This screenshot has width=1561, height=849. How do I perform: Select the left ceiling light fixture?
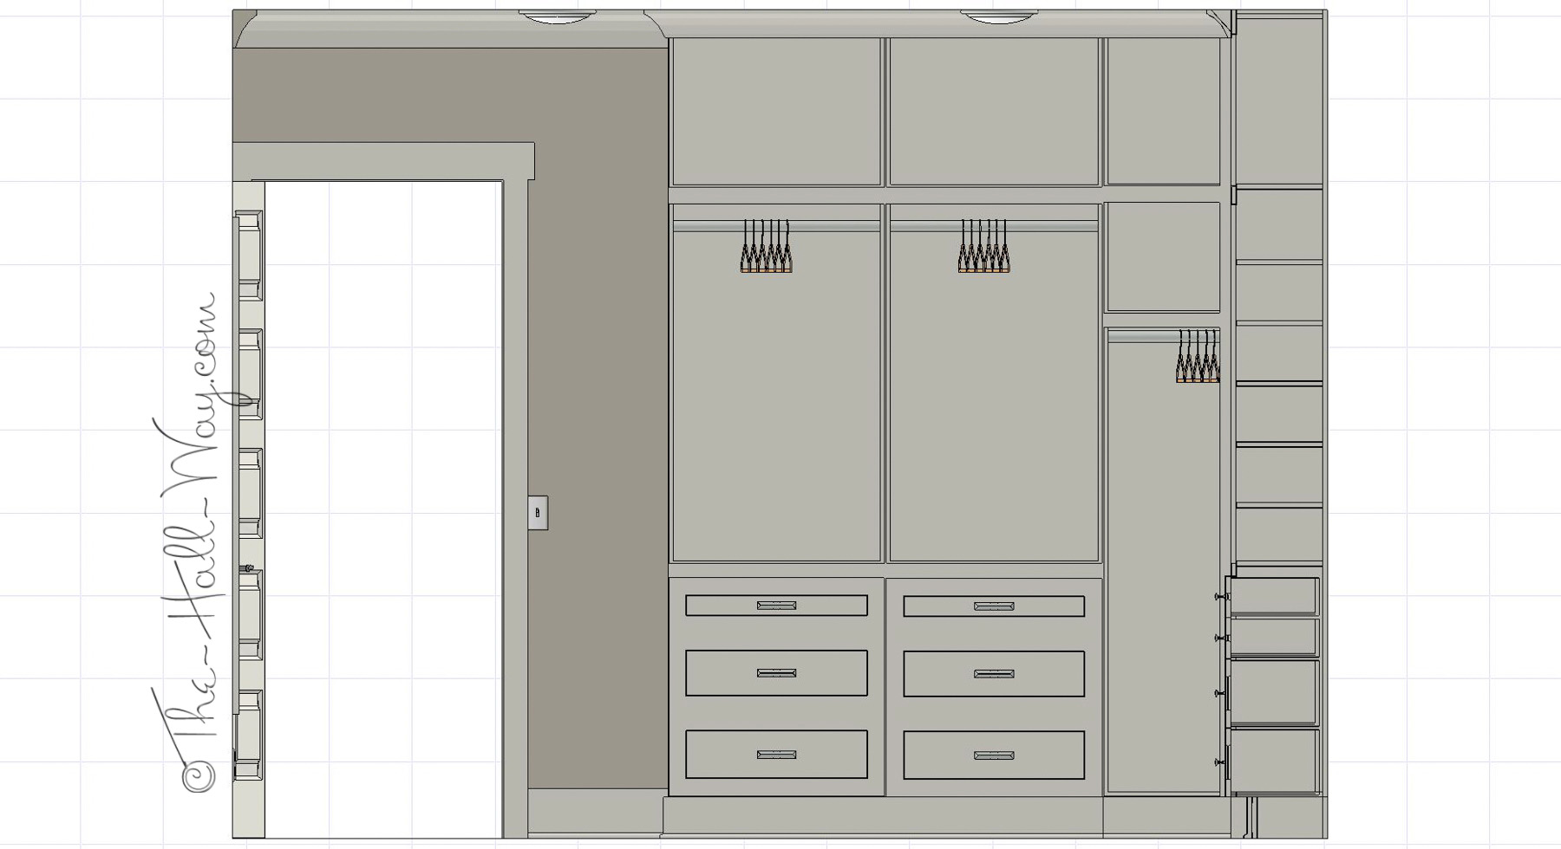[557, 16]
